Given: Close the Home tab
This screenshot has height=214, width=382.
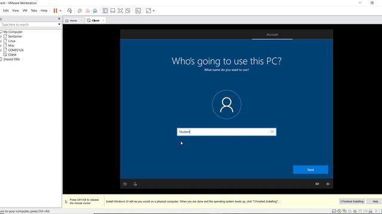Looking at the screenshot, I should [81, 21].
